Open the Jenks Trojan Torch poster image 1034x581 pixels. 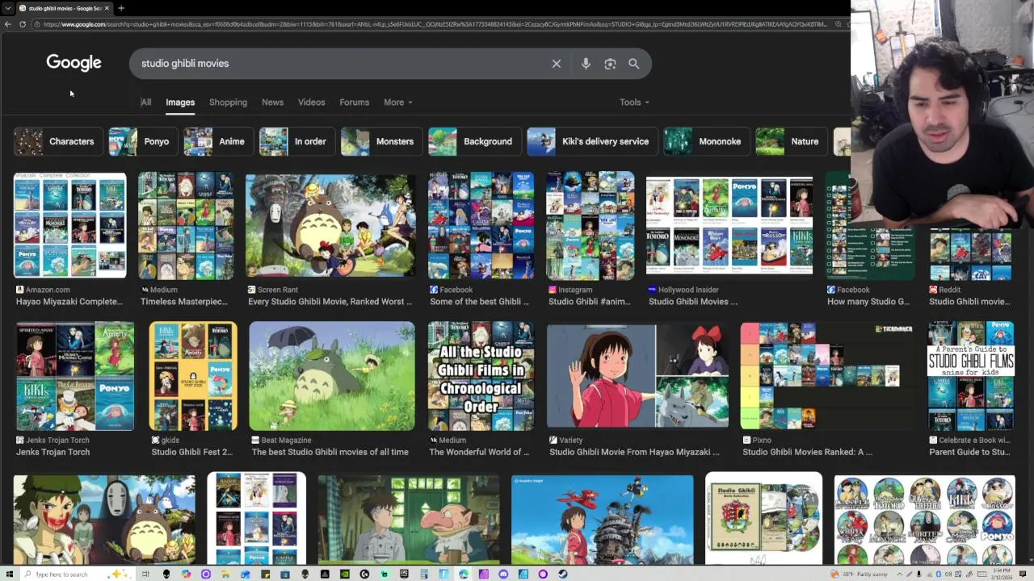click(75, 376)
